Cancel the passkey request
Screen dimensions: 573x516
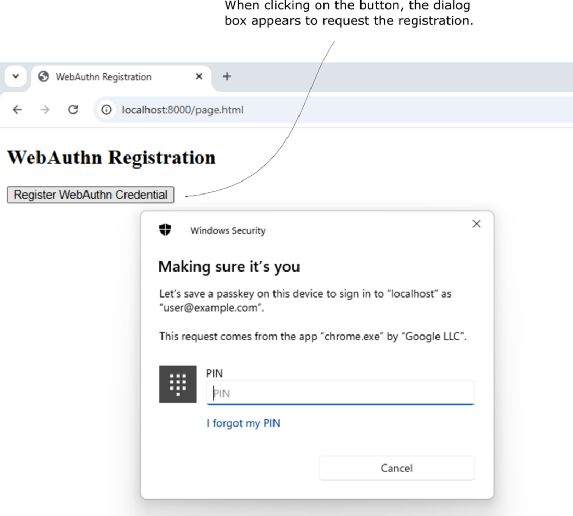(396, 468)
